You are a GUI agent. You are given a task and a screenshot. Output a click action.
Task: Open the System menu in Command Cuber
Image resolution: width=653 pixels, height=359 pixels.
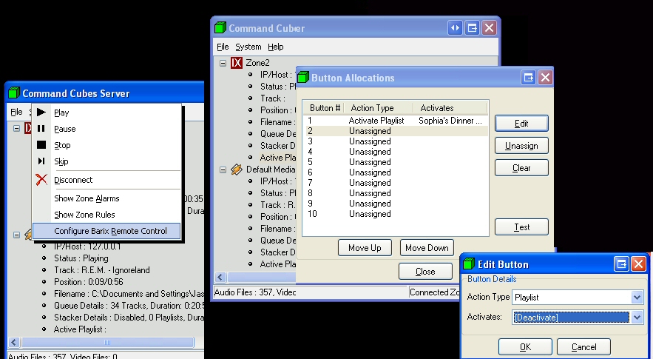(248, 47)
